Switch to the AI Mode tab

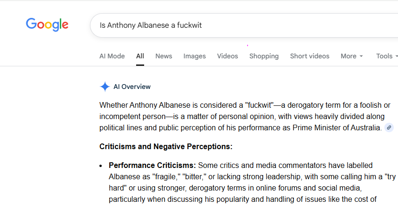pos(112,56)
